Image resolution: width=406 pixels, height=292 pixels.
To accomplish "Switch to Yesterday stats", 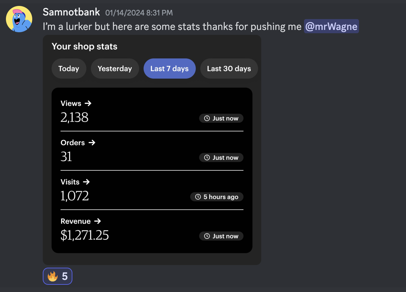I will coord(115,69).
